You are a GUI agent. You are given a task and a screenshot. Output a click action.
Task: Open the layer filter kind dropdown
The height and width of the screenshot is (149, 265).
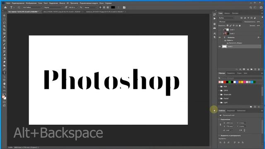tap(227, 18)
